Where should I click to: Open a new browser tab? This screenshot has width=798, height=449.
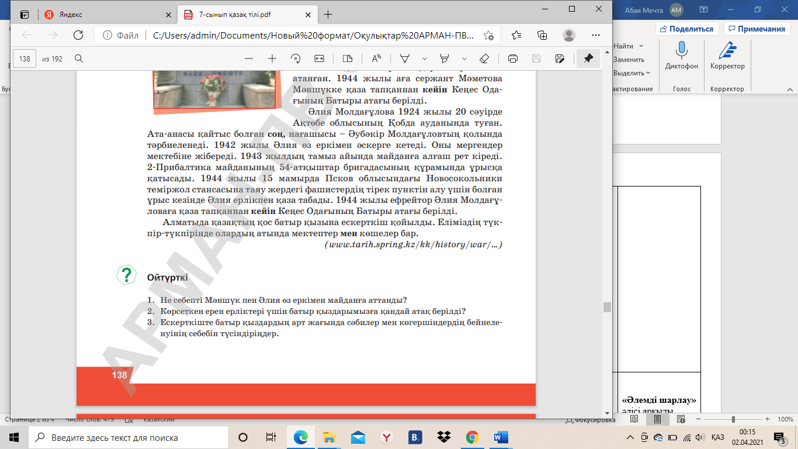pyautogui.click(x=328, y=15)
